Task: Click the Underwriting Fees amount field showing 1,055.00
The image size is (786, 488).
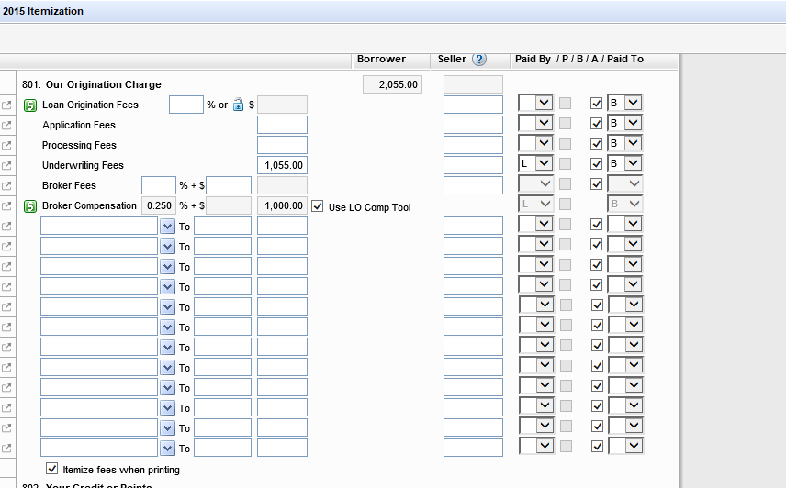Action: pos(282,165)
